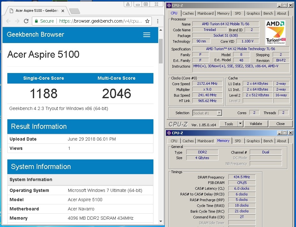
Task: Click the Upload Date June 29 2018 value
Action: [92, 139]
